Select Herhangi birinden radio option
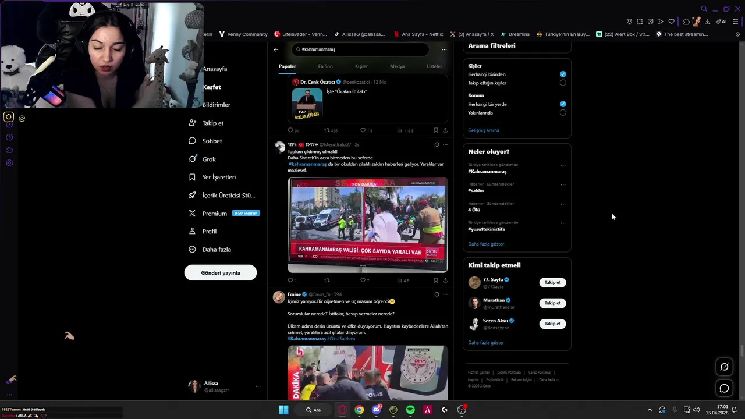The height and width of the screenshot is (419, 745). pos(563,74)
